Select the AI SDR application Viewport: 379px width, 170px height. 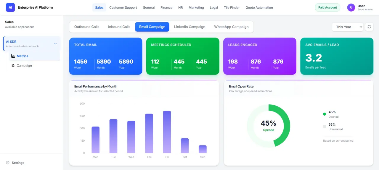pos(32,44)
